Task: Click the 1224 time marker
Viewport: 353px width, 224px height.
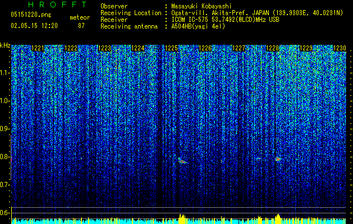Action: click(138, 48)
